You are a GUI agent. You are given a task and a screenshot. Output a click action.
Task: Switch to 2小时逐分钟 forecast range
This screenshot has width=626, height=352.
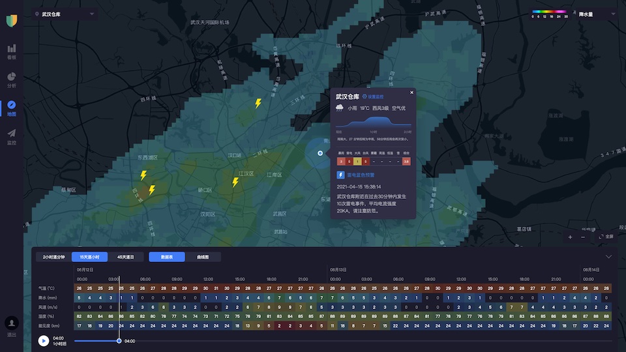pos(53,257)
